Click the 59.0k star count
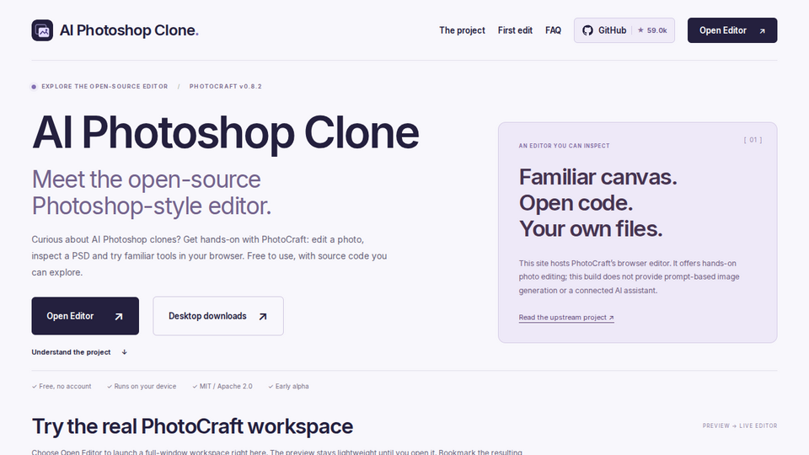 [652, 30]
